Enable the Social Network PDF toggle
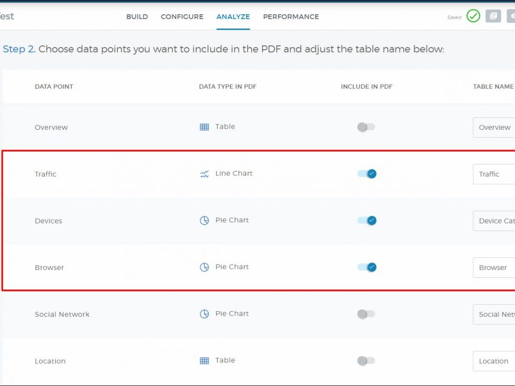This screenshot has width=515, height=386. (366, 314)
